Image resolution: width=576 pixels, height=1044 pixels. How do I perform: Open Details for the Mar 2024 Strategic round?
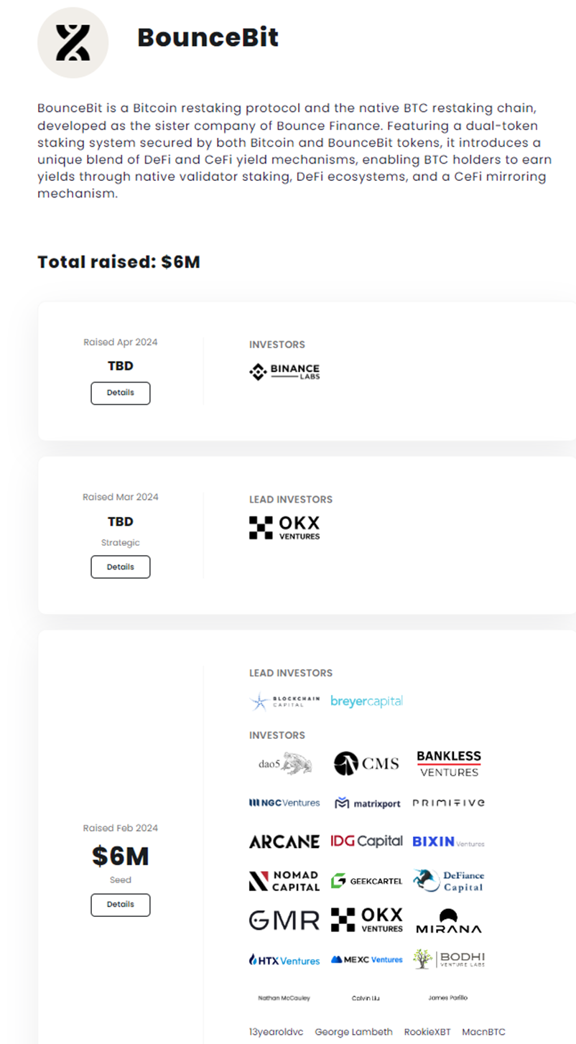pos(121,567)
